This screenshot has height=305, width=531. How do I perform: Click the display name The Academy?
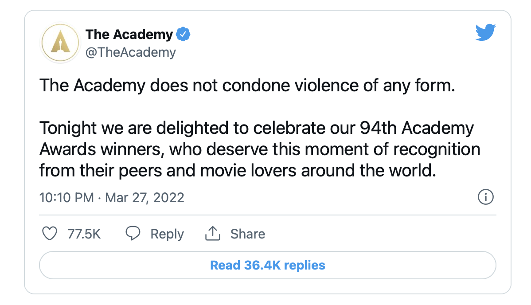click(129, 35)
